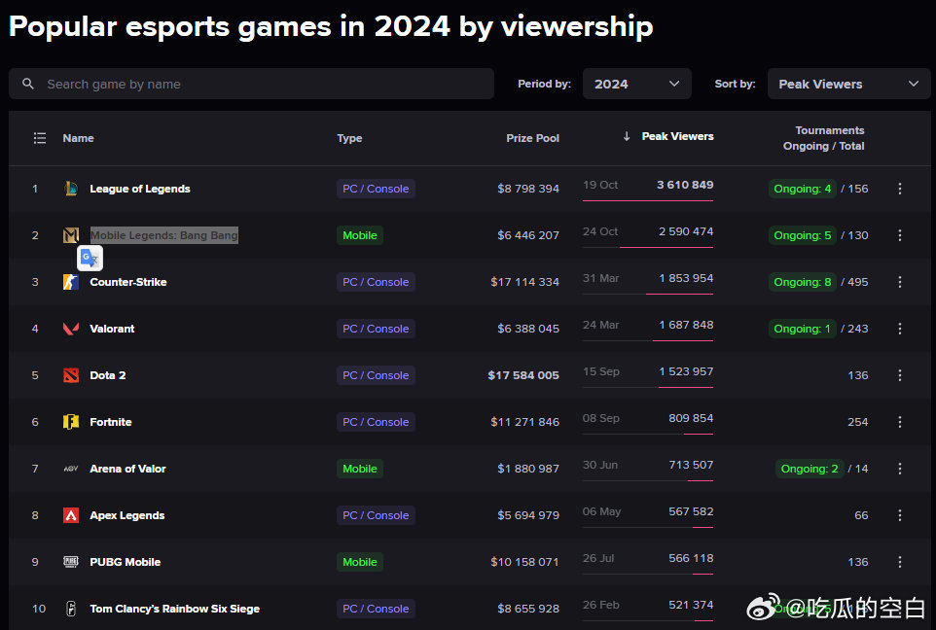Viewport: 936px width, 630px height.
Task: Click the Fortnite game icon
Action: (x=71, y=422)
